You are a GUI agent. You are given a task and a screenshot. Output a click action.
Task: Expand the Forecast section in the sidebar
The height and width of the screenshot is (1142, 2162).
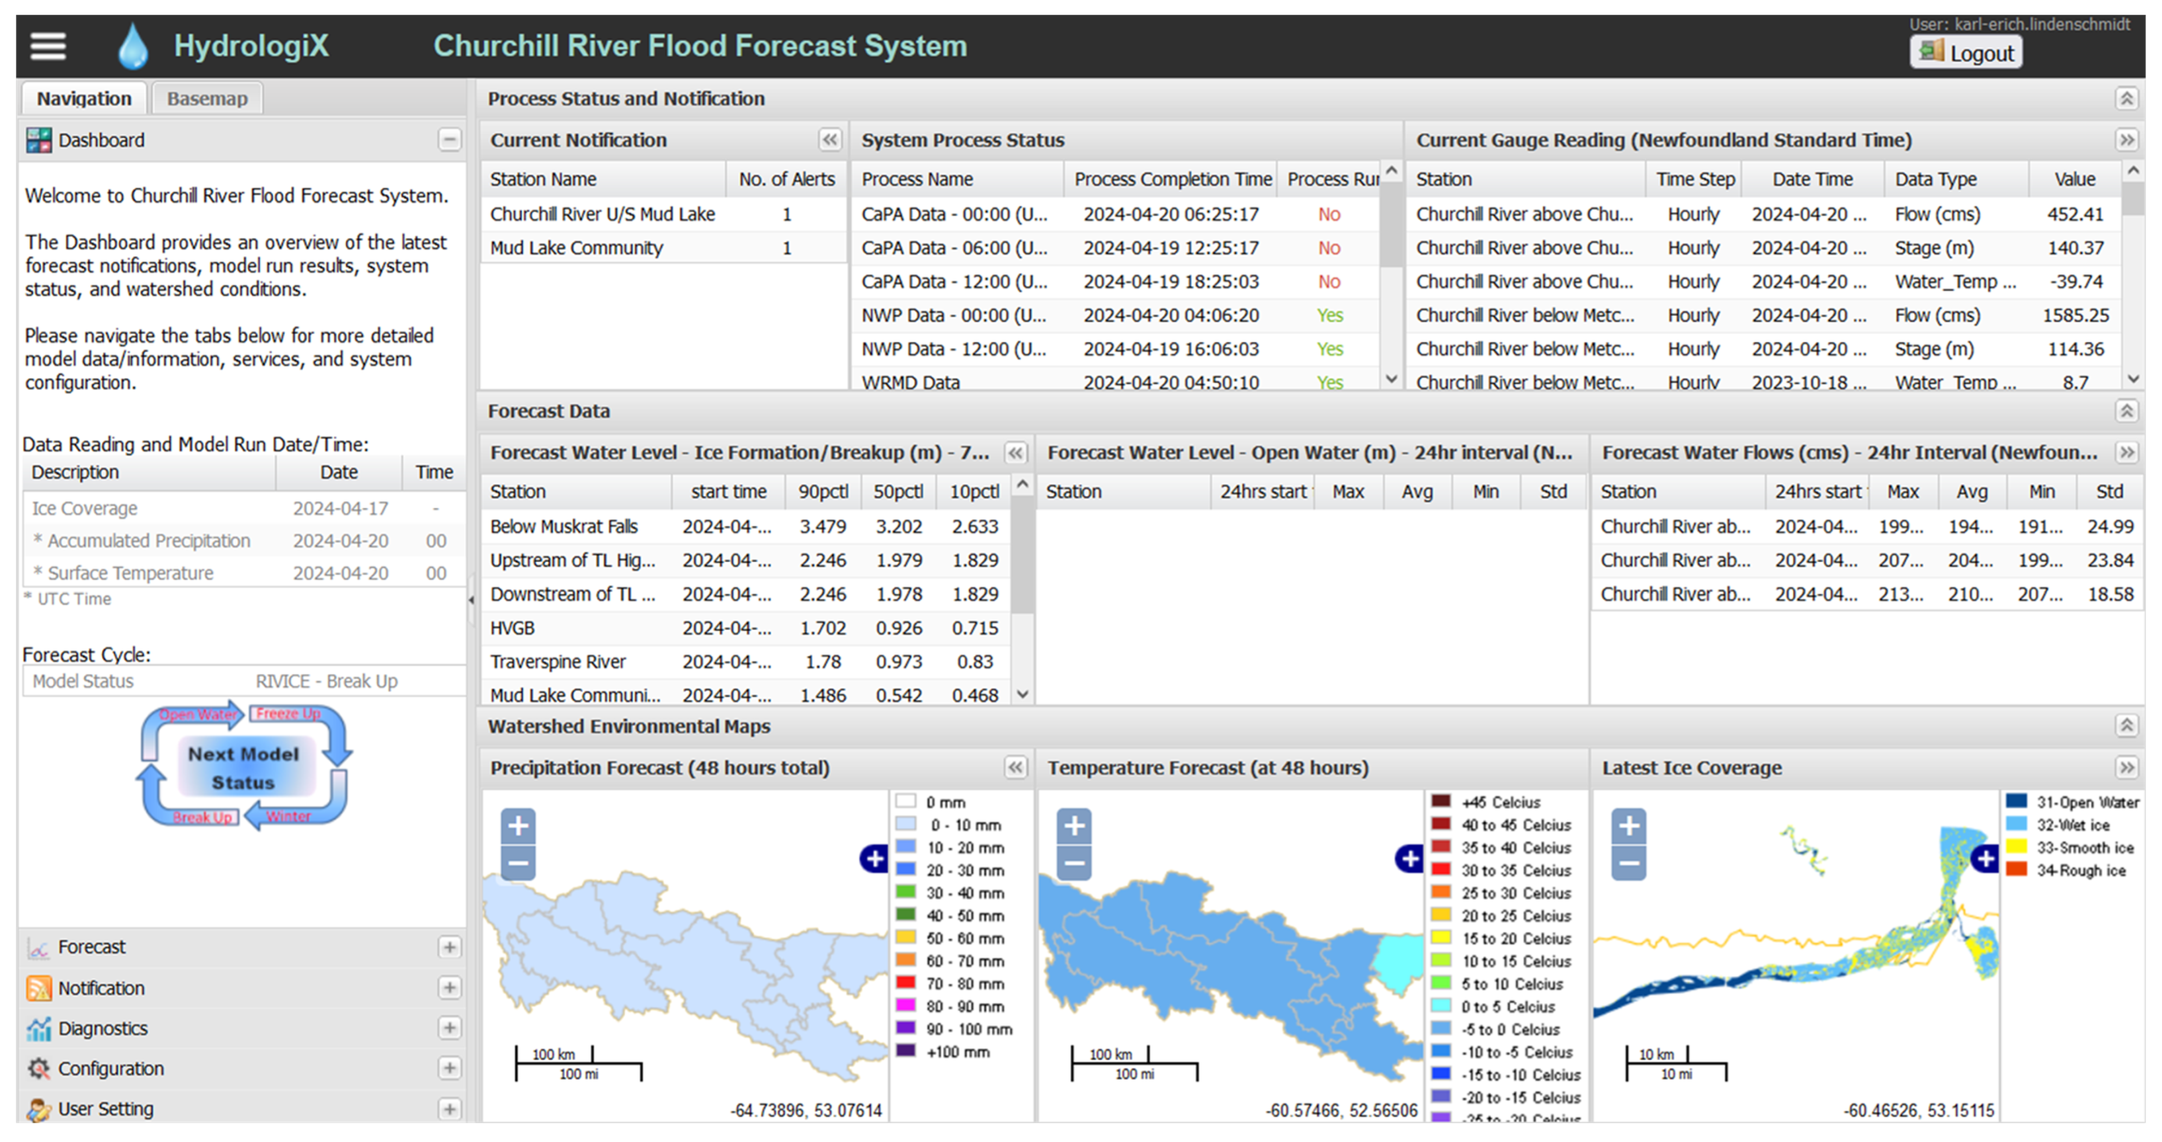pyautogui.click(x=449, y=947)
